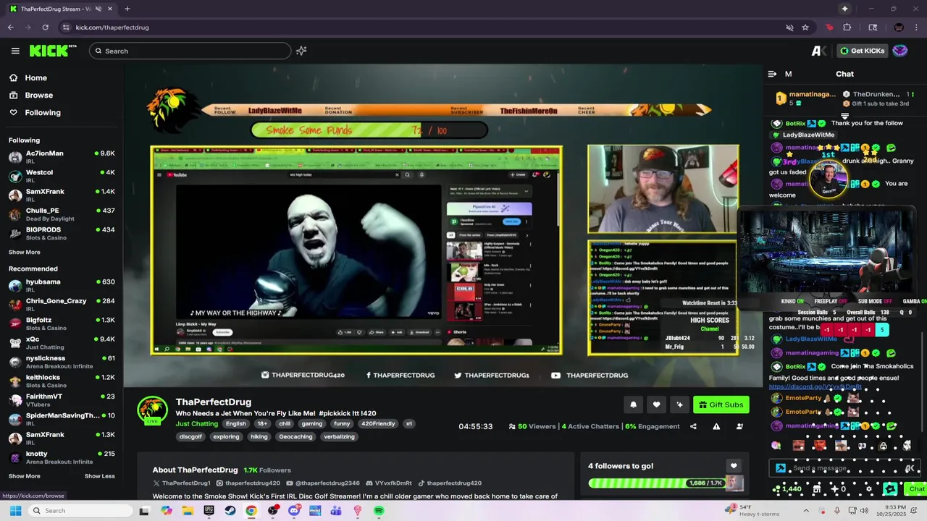Open Browse in the sidebar
Image resolution: width=927 pixels, height=521 pixels.
[38, 96]
